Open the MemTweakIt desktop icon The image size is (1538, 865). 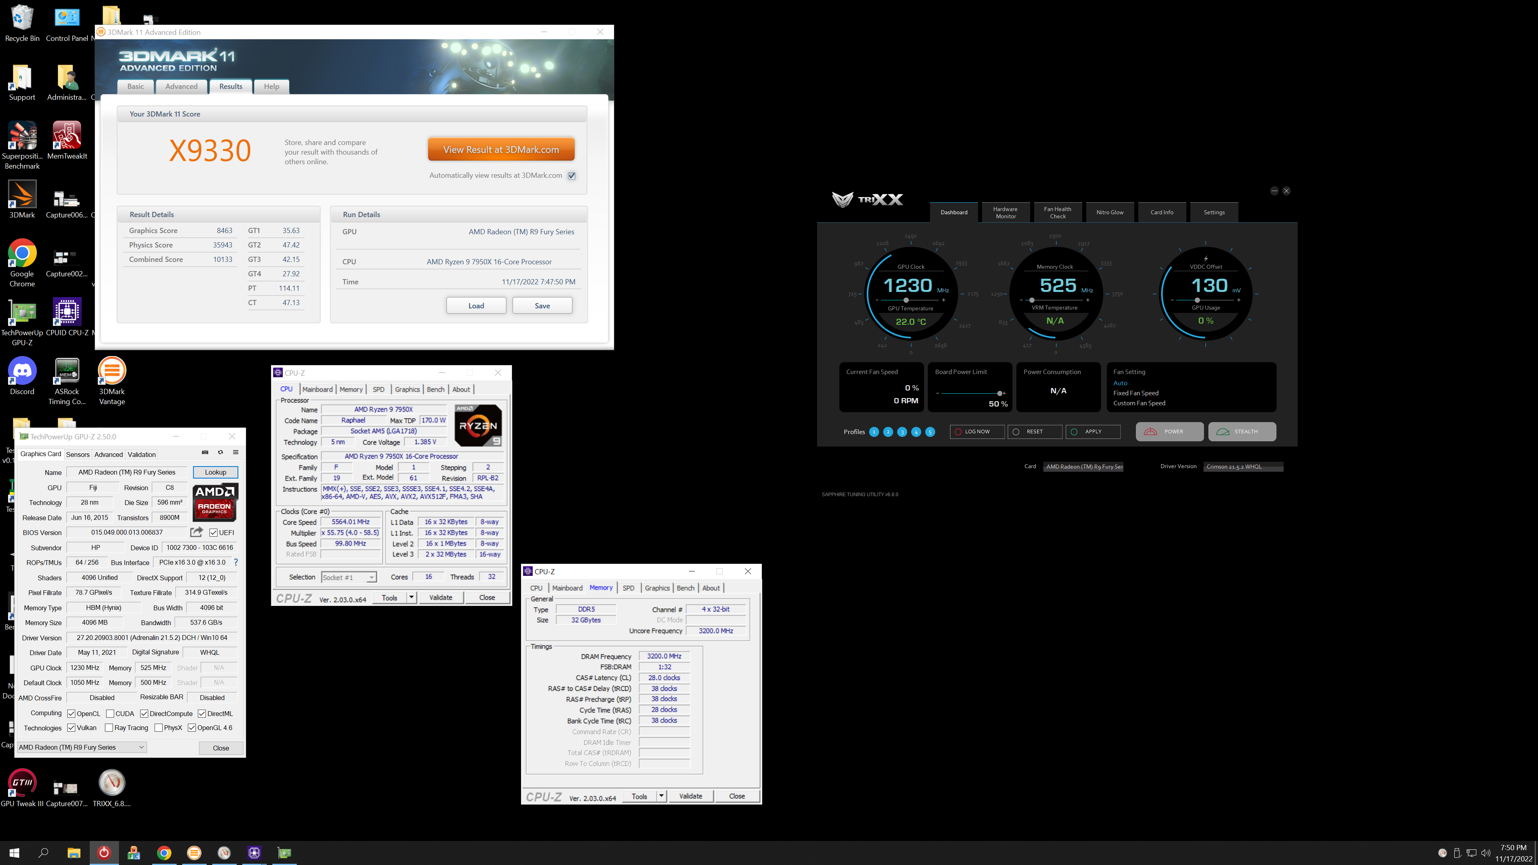[x=67, y=141]
